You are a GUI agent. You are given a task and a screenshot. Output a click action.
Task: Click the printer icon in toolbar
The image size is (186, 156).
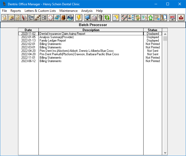click(x=94, y=18)
